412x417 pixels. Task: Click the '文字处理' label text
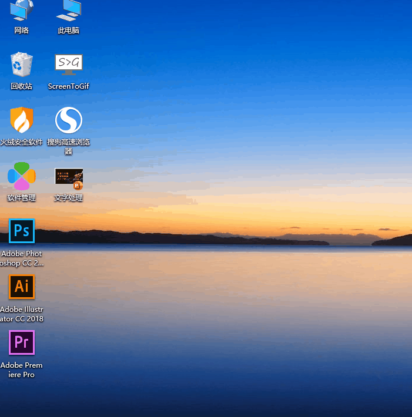(x=69, y=198)
